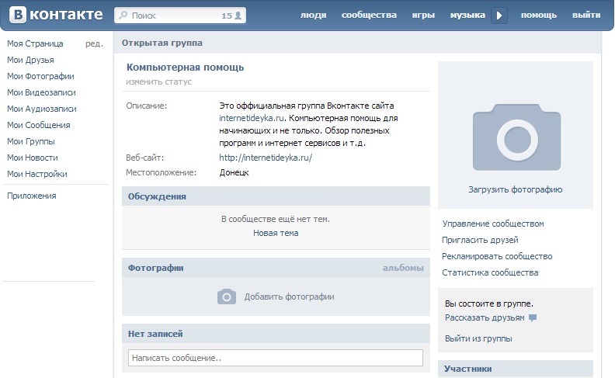Image resolution: width=615 pixels, height=378 pixels.
Task: Open Мои Группы in sidebar
Action: [30, 141]
